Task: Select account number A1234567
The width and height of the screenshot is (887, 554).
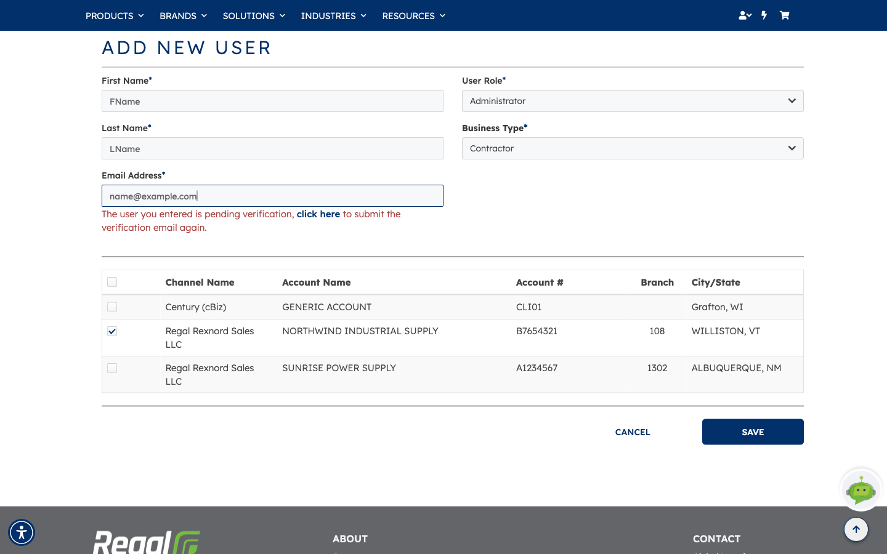Action: (x=537, y=368)
